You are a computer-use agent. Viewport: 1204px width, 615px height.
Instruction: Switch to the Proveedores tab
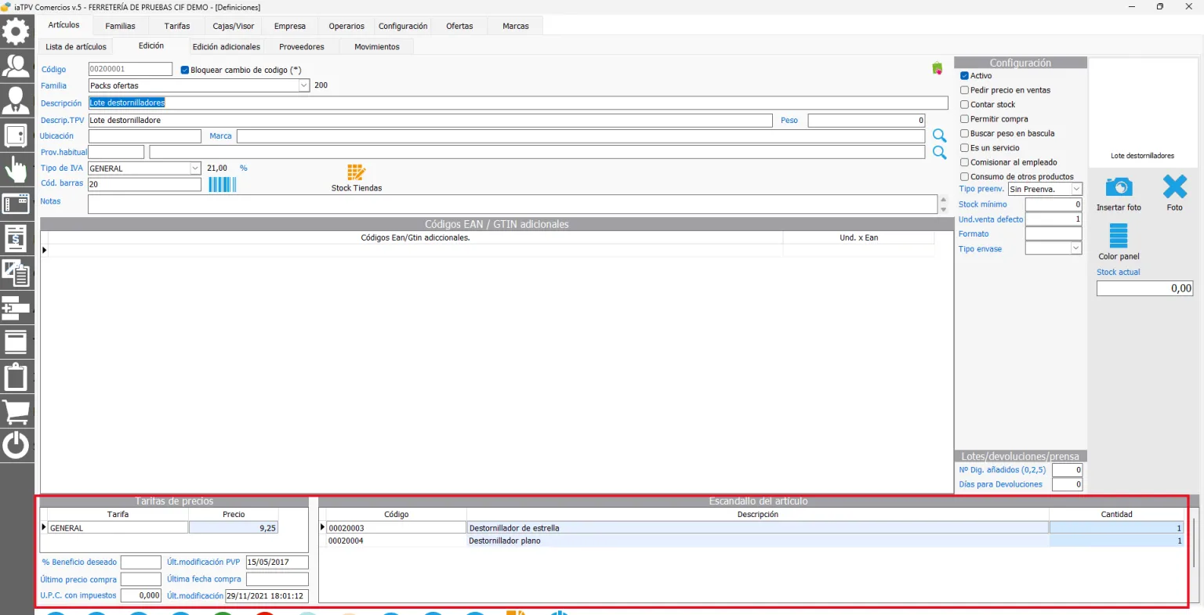pos(302,47)
